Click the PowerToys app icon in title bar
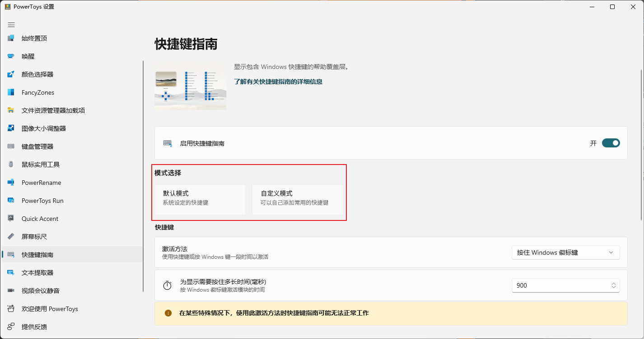The height and width of the screenshot is (339, 644). pos(8,7)
